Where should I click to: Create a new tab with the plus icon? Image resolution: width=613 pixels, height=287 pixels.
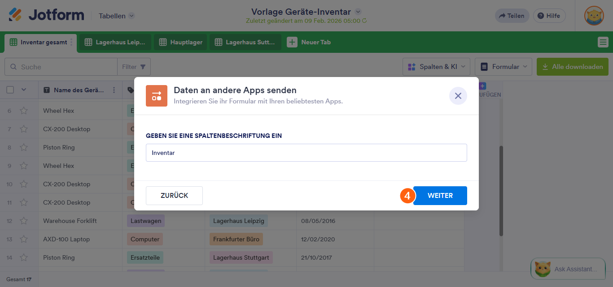coord(292,42)
